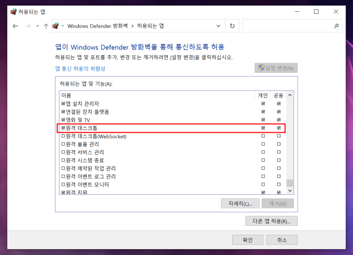Uncheck the 앱 설치 관리자 name checkbox
The width and height of the screenshot is (353, 255).
pos(63,104)
